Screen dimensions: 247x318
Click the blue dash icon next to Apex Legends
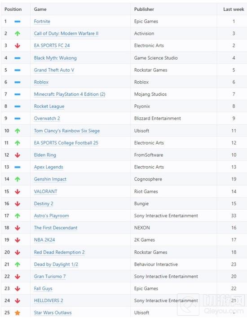(18, 167)
